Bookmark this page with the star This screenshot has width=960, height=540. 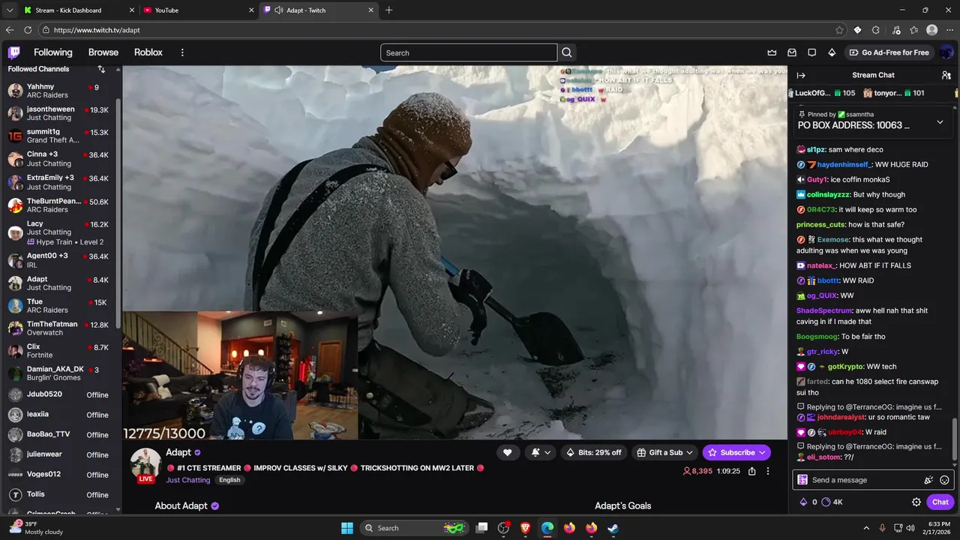pyautogui.click(x=839, y=30)
